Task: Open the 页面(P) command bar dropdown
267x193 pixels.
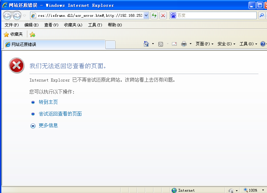Action: pos(204,44)
